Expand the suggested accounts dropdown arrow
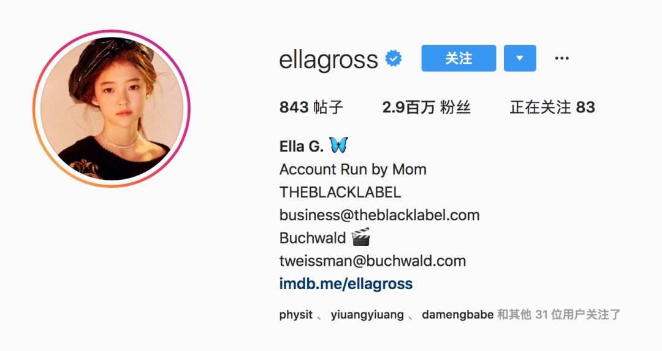This screenshot has height=351, width=662. tap(520, 58)
